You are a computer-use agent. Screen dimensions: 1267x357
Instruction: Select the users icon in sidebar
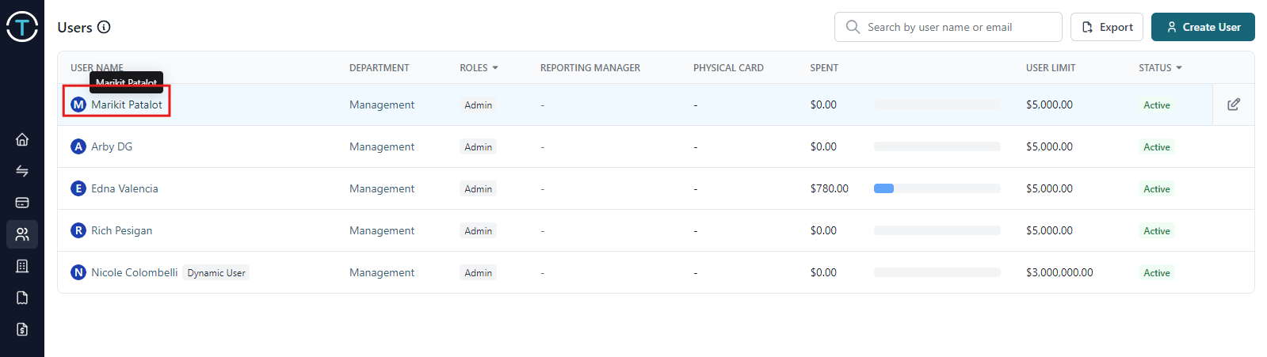pyautogui.click(x=22, y=234)
